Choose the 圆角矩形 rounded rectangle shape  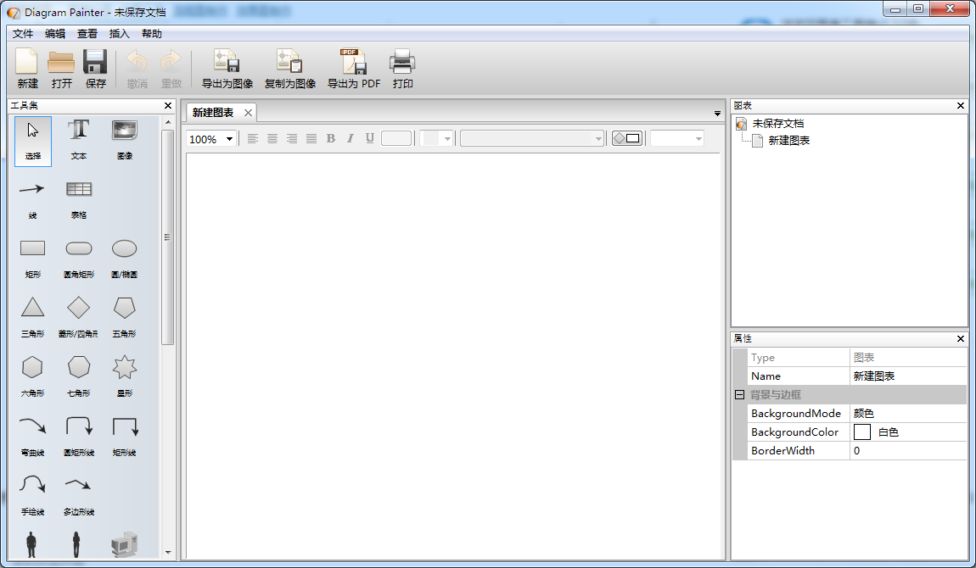coord(78,259)
